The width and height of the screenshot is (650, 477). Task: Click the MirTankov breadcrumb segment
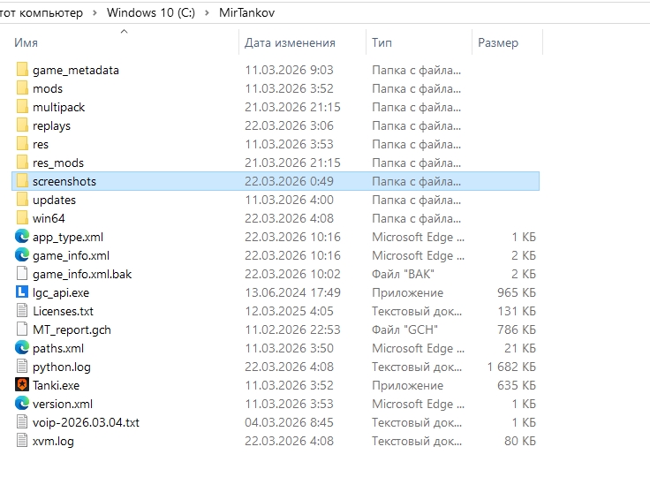[246, 12]
